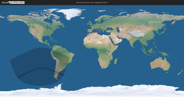Click the SOLAR-ECLIPSE.INFO logo
This screenshot has width=184, height=97.
(x=13, y=3)
